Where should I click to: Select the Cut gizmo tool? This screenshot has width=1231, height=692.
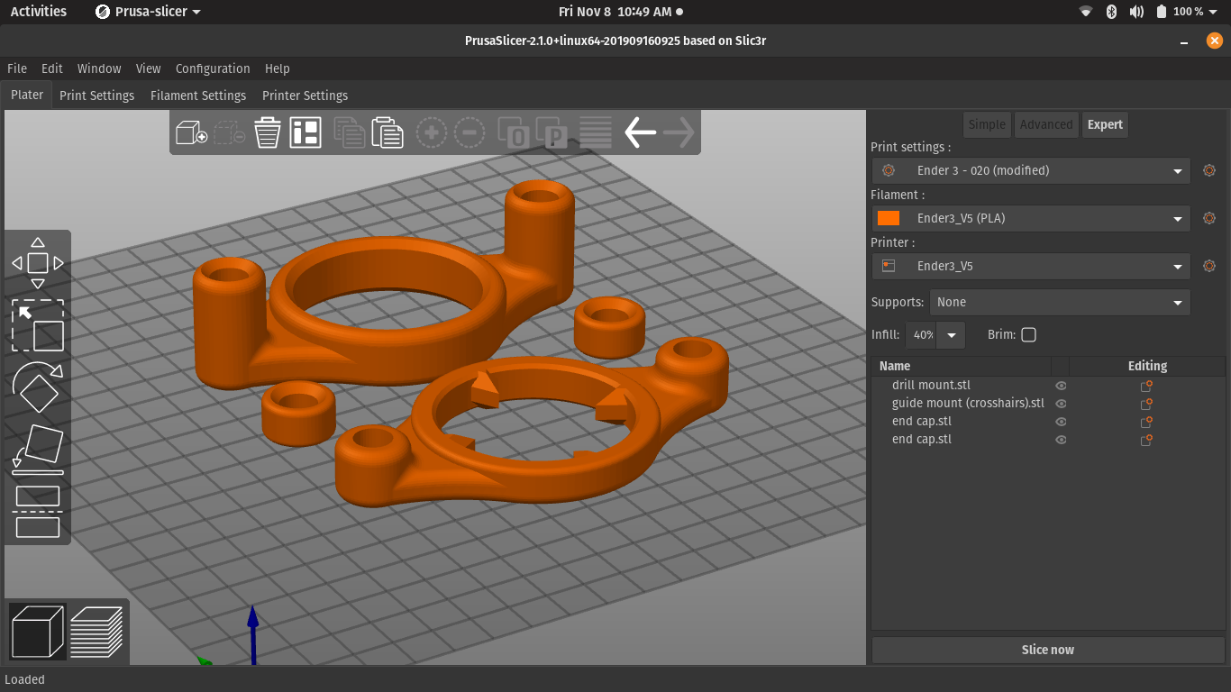click(38, 511)
